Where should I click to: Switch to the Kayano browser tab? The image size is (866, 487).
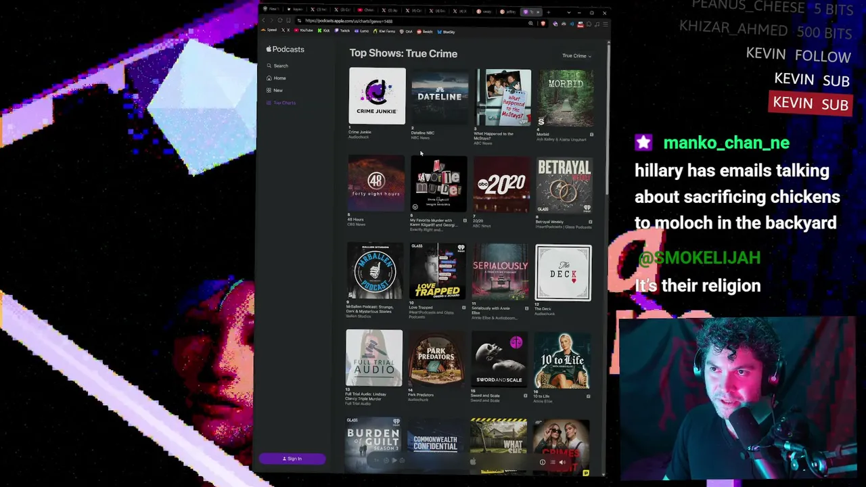294,9
